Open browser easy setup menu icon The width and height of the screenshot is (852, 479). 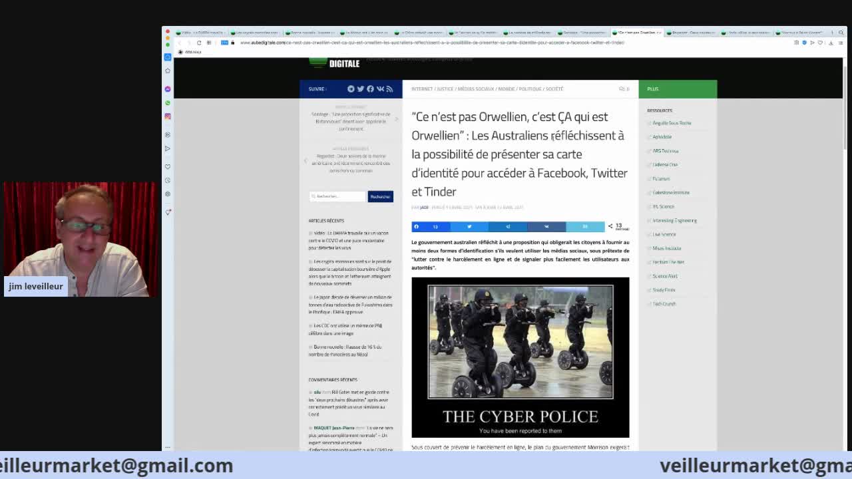coord(841,43)
